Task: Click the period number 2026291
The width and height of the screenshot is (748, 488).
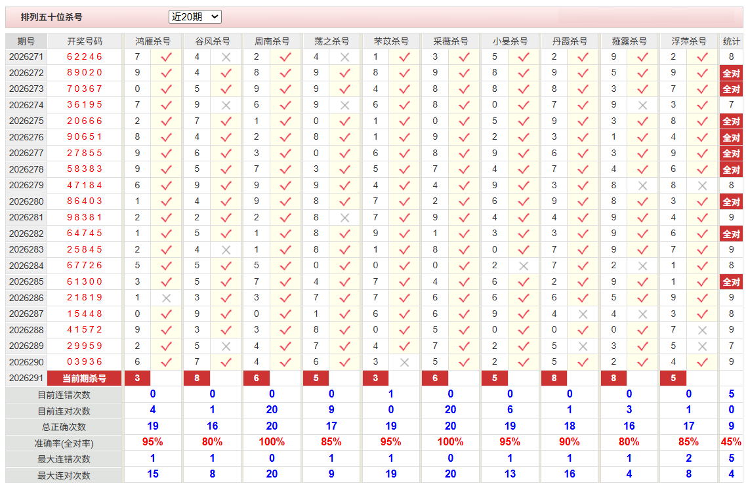Action: [26, 378]
